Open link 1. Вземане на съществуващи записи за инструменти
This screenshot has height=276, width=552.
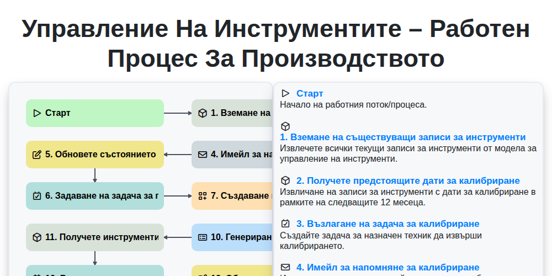(x=403, y=137)
